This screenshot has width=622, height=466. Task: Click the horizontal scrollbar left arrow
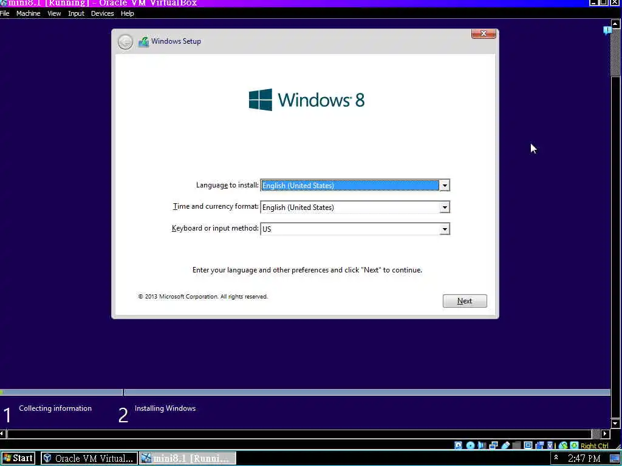[x=3, y=433]
